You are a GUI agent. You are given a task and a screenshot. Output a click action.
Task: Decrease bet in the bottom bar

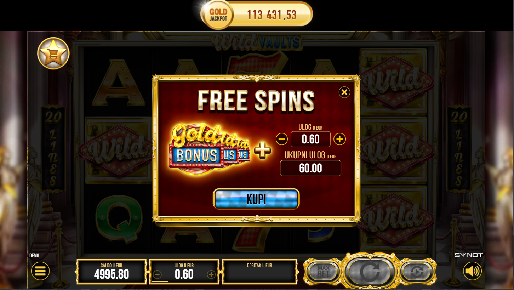point(157,274)
